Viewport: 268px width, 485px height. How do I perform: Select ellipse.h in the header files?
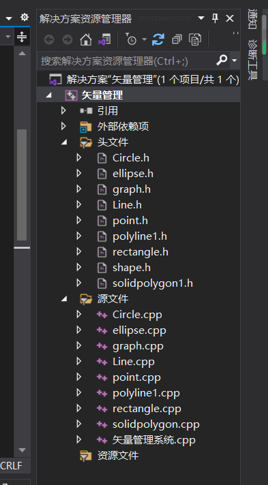(x=133, y=174)
